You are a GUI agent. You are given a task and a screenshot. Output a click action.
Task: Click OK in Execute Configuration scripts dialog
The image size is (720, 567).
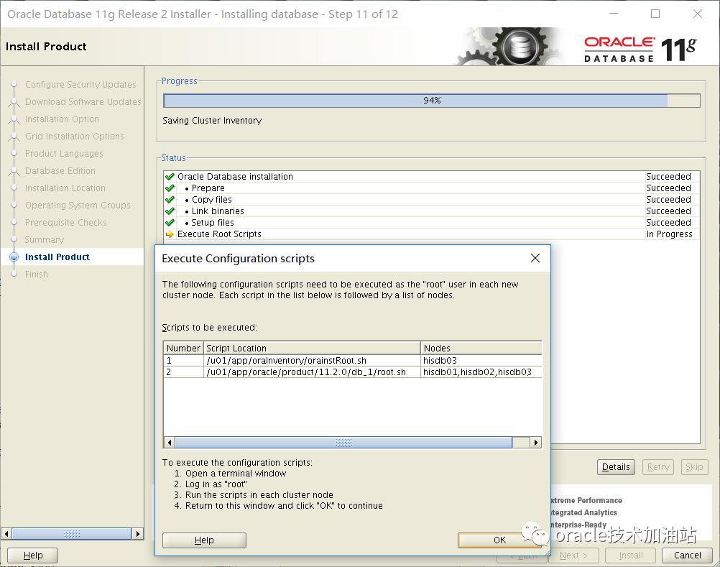pos(499,540)
